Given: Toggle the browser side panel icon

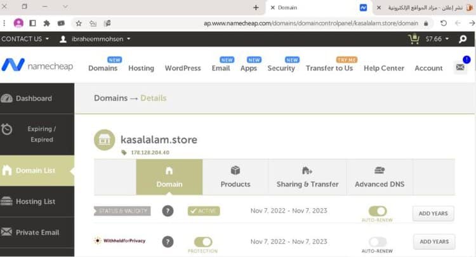Looking at the screenshot, I should [33, 23].
